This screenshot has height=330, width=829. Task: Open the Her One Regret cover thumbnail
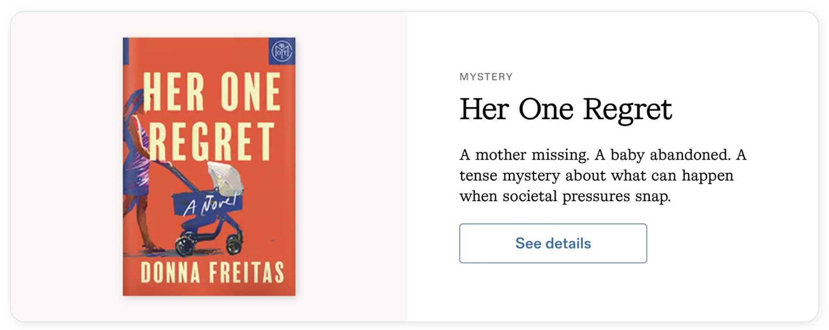pos(209,166)
